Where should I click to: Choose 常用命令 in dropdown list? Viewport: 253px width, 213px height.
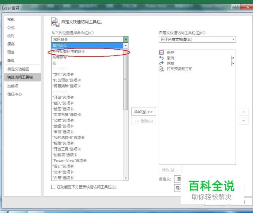coord(87,46)
